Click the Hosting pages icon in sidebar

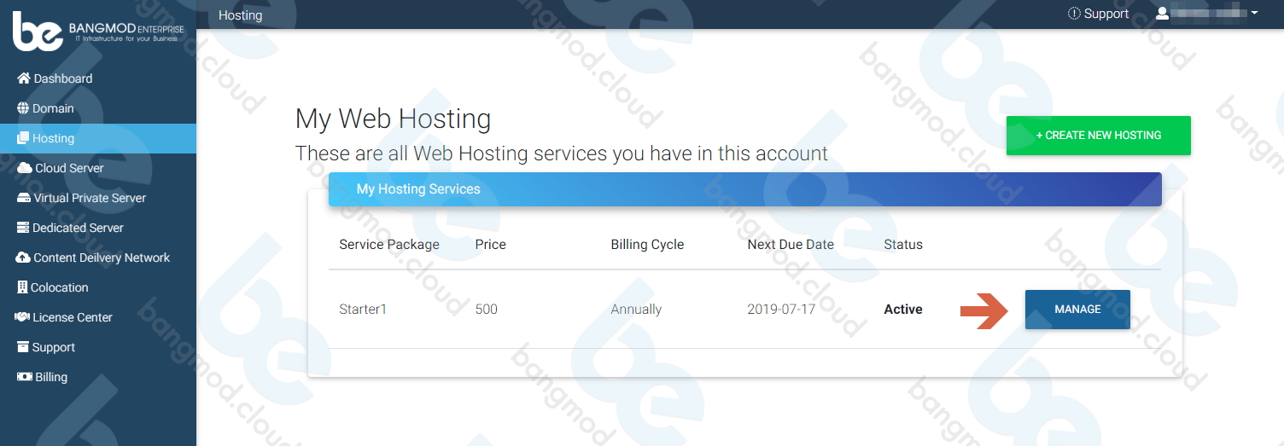tap(23, 138)
